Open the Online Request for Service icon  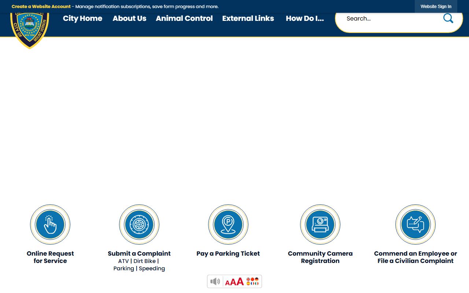50,225
